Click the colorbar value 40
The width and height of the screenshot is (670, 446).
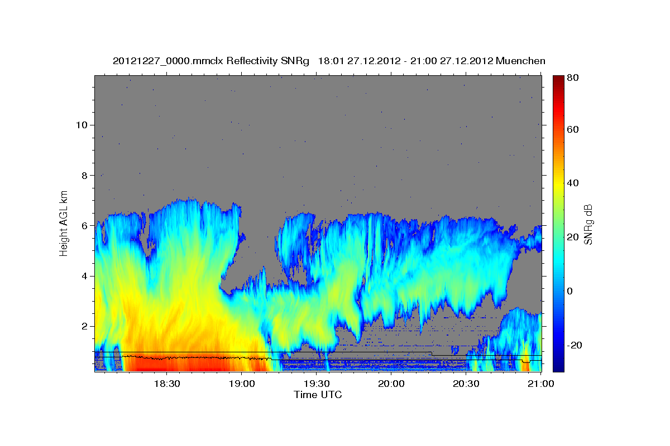click(573, 183)
